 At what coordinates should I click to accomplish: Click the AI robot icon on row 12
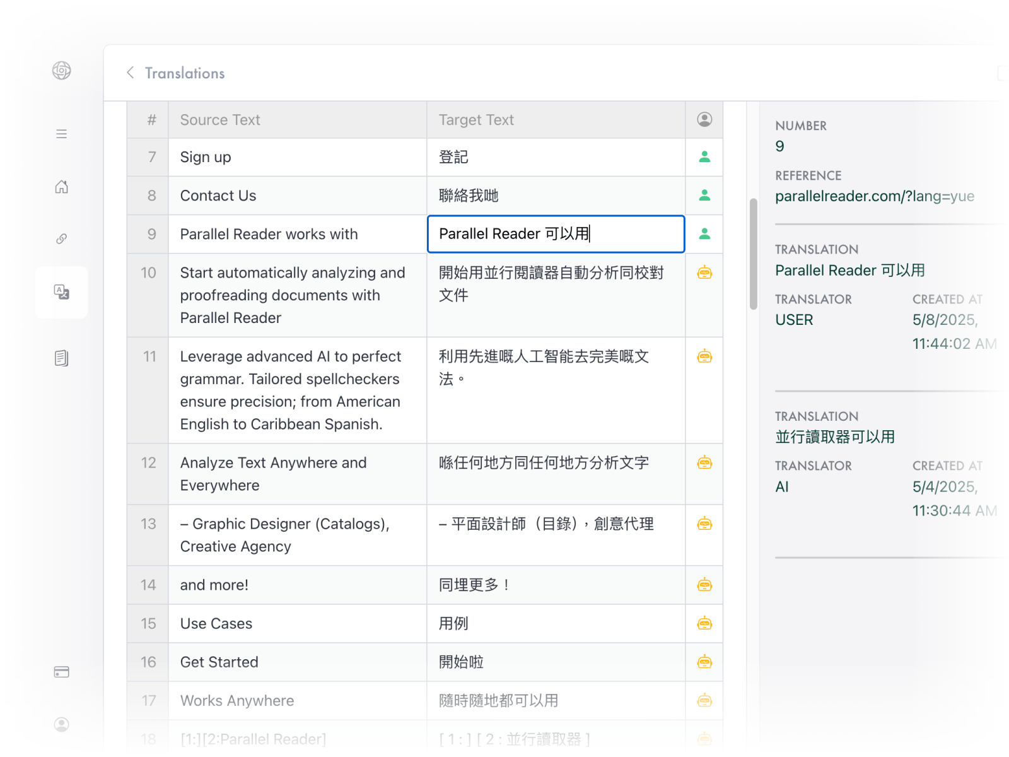click(704, 462)
